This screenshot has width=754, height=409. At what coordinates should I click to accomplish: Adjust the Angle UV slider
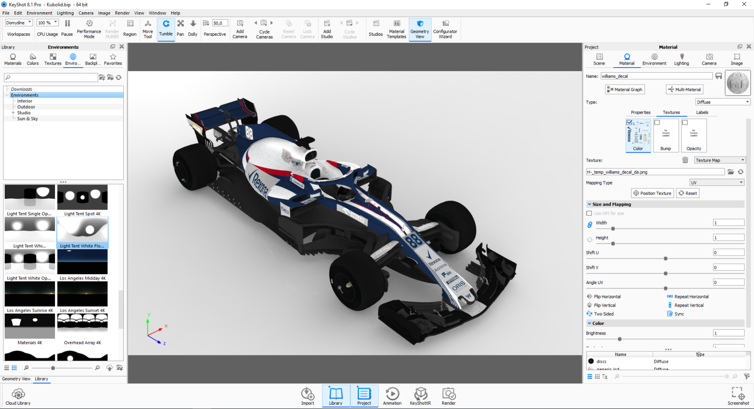click(666, 289)
